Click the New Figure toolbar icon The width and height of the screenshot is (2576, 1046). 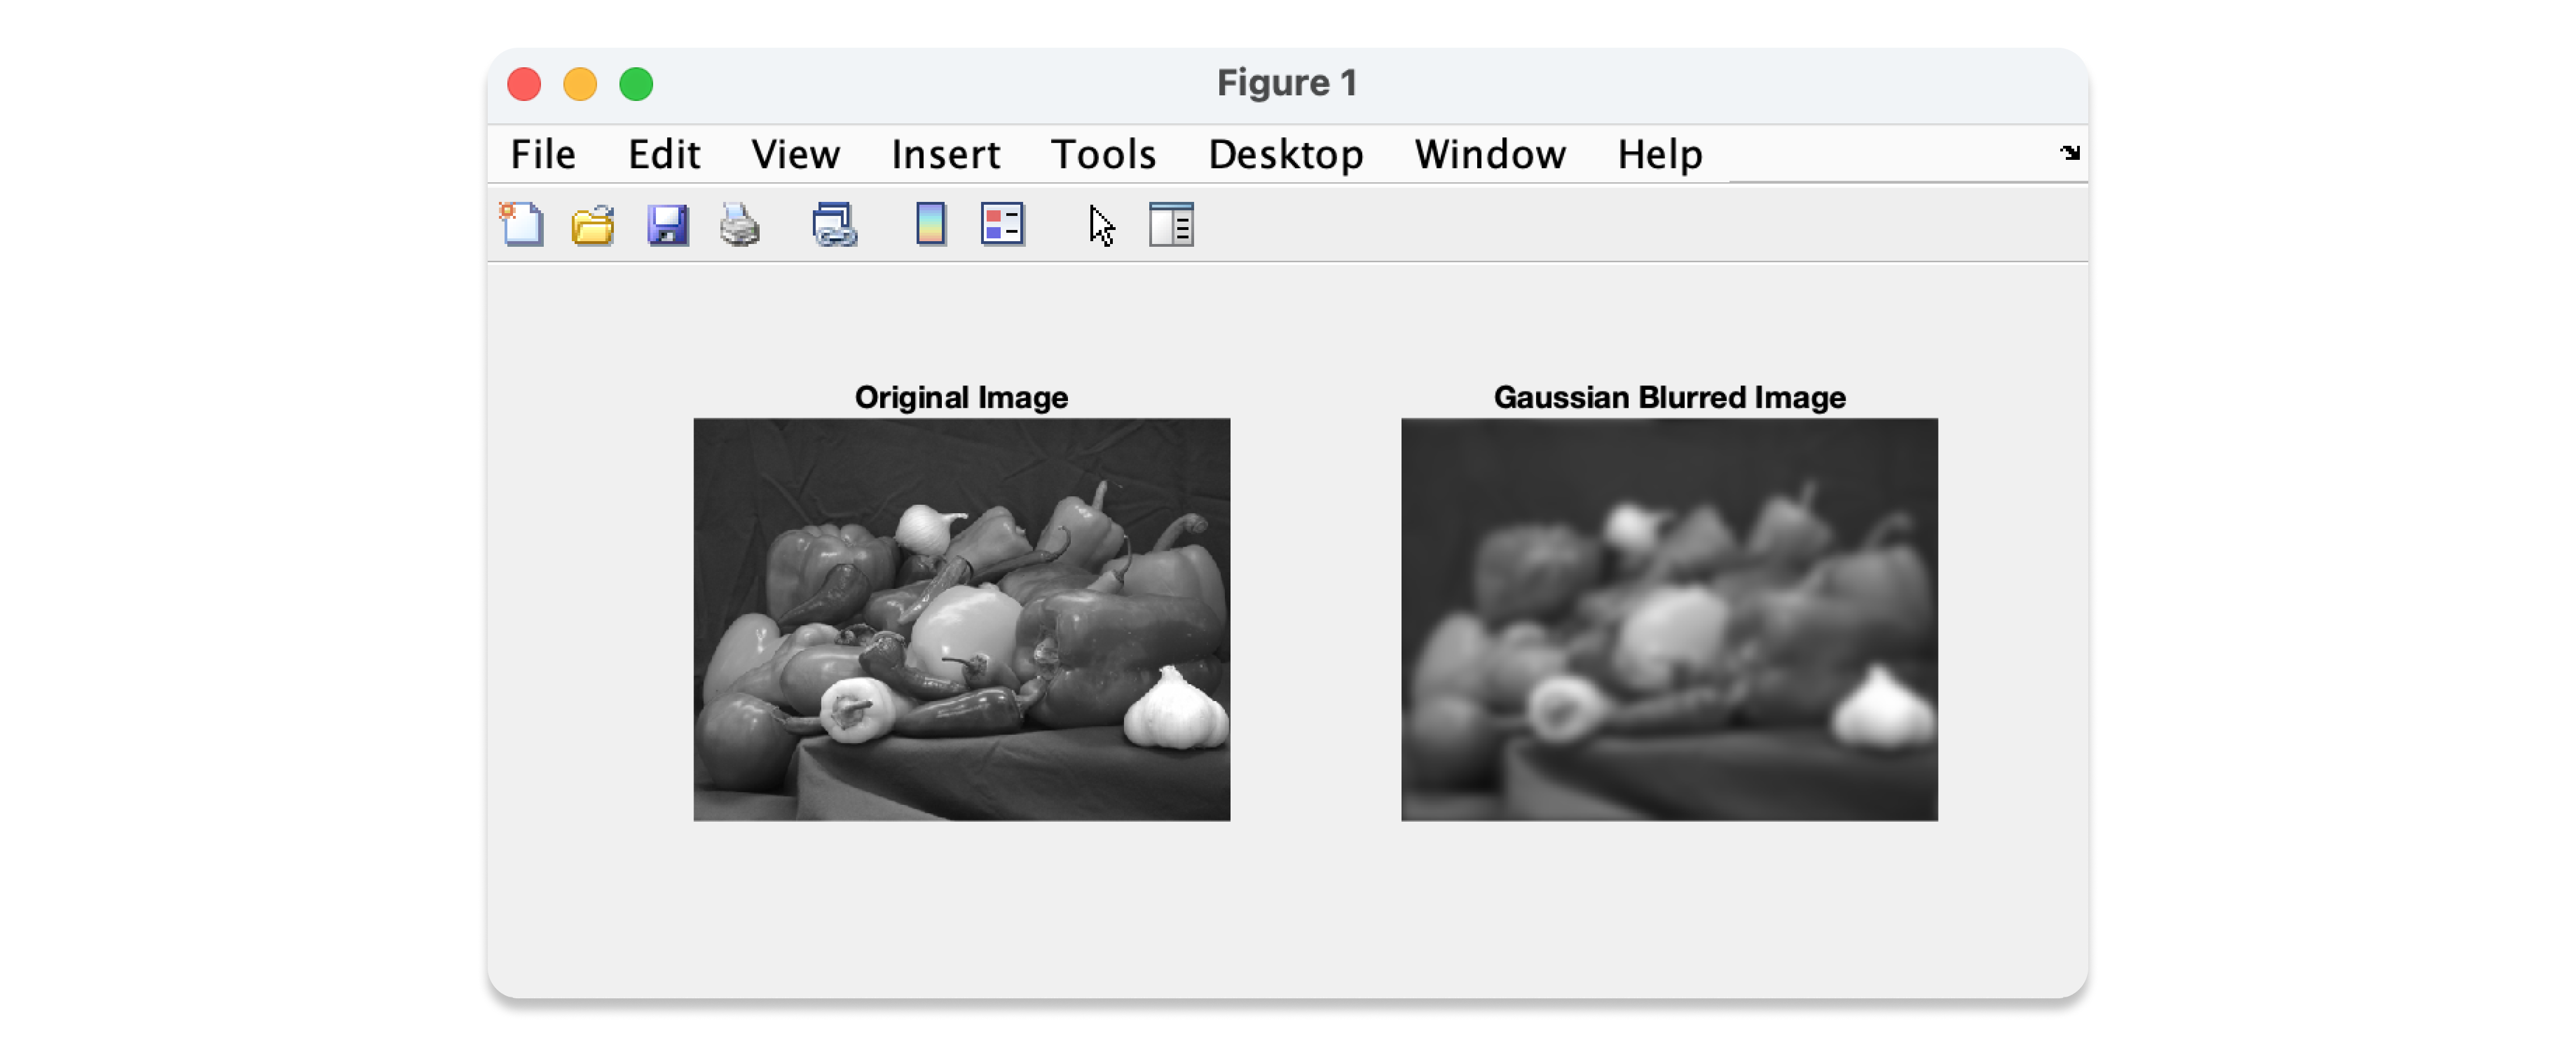tap(522, 224)
